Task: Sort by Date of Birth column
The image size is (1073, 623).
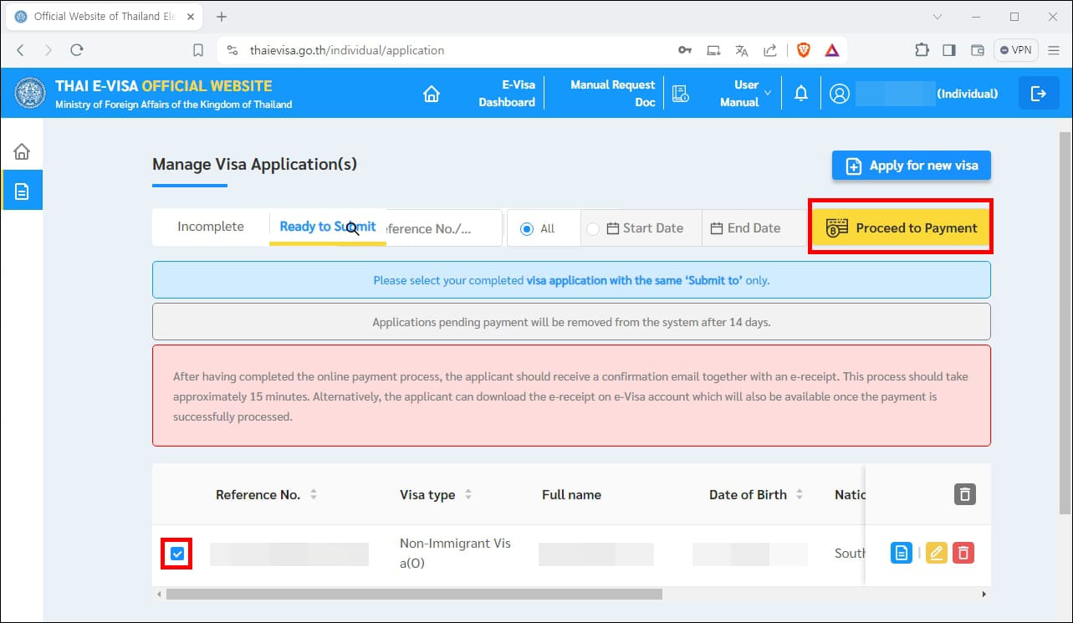Action: pos(800,494)
